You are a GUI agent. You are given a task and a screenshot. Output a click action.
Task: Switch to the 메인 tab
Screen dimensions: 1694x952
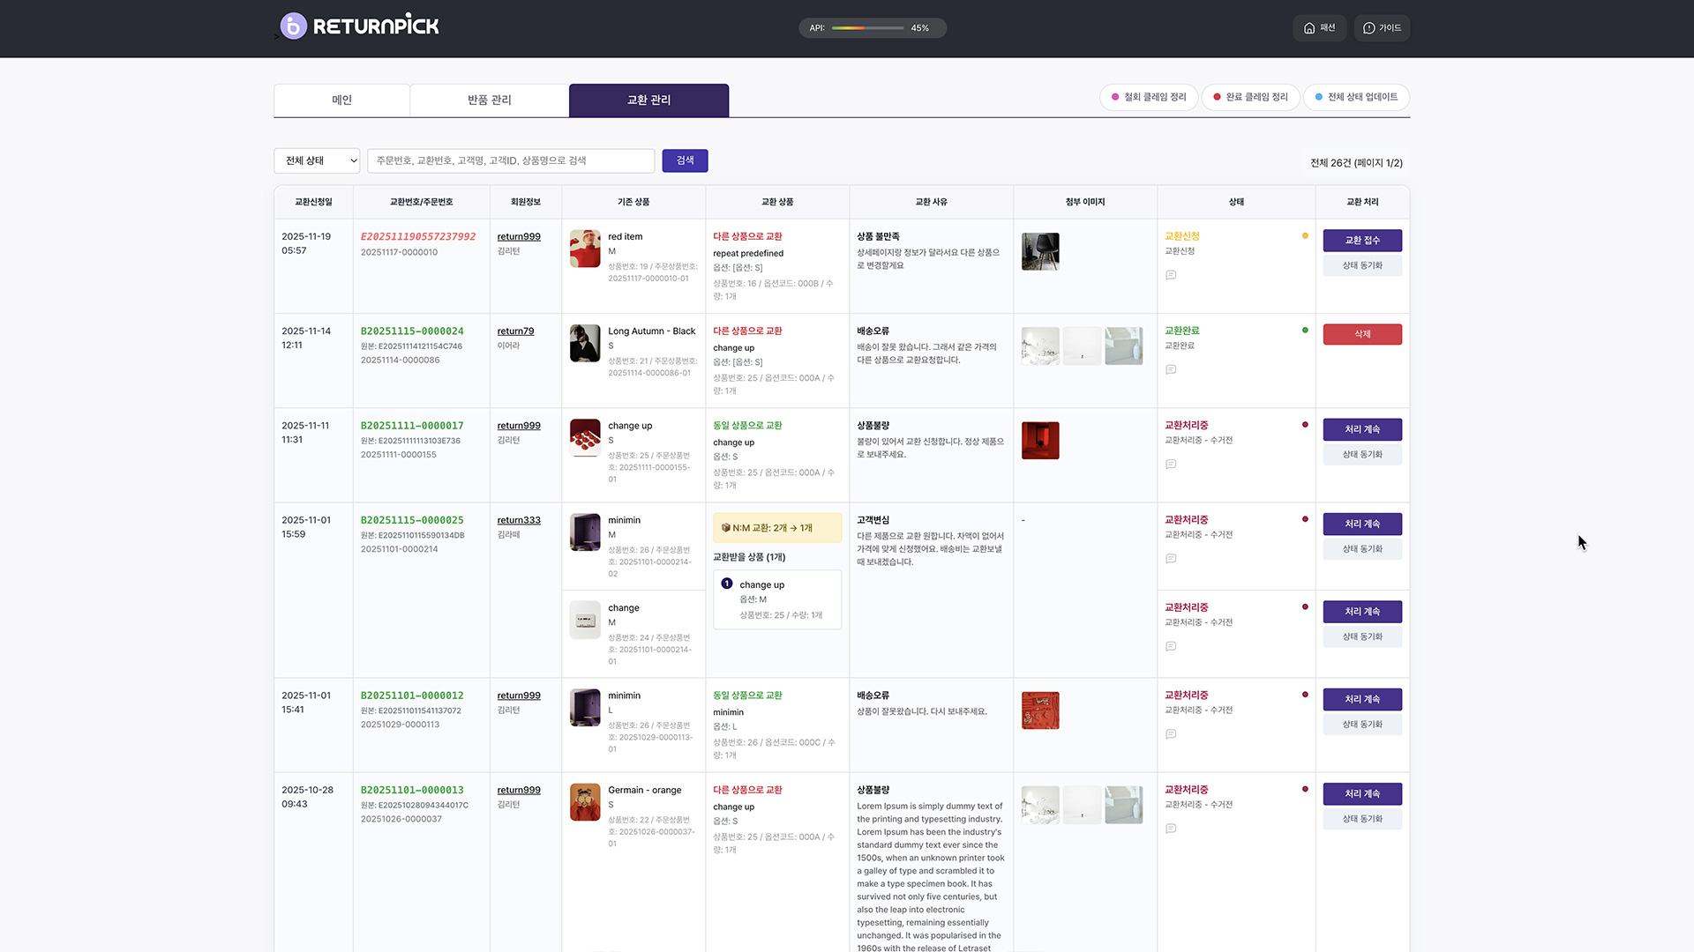pos(341,100)
